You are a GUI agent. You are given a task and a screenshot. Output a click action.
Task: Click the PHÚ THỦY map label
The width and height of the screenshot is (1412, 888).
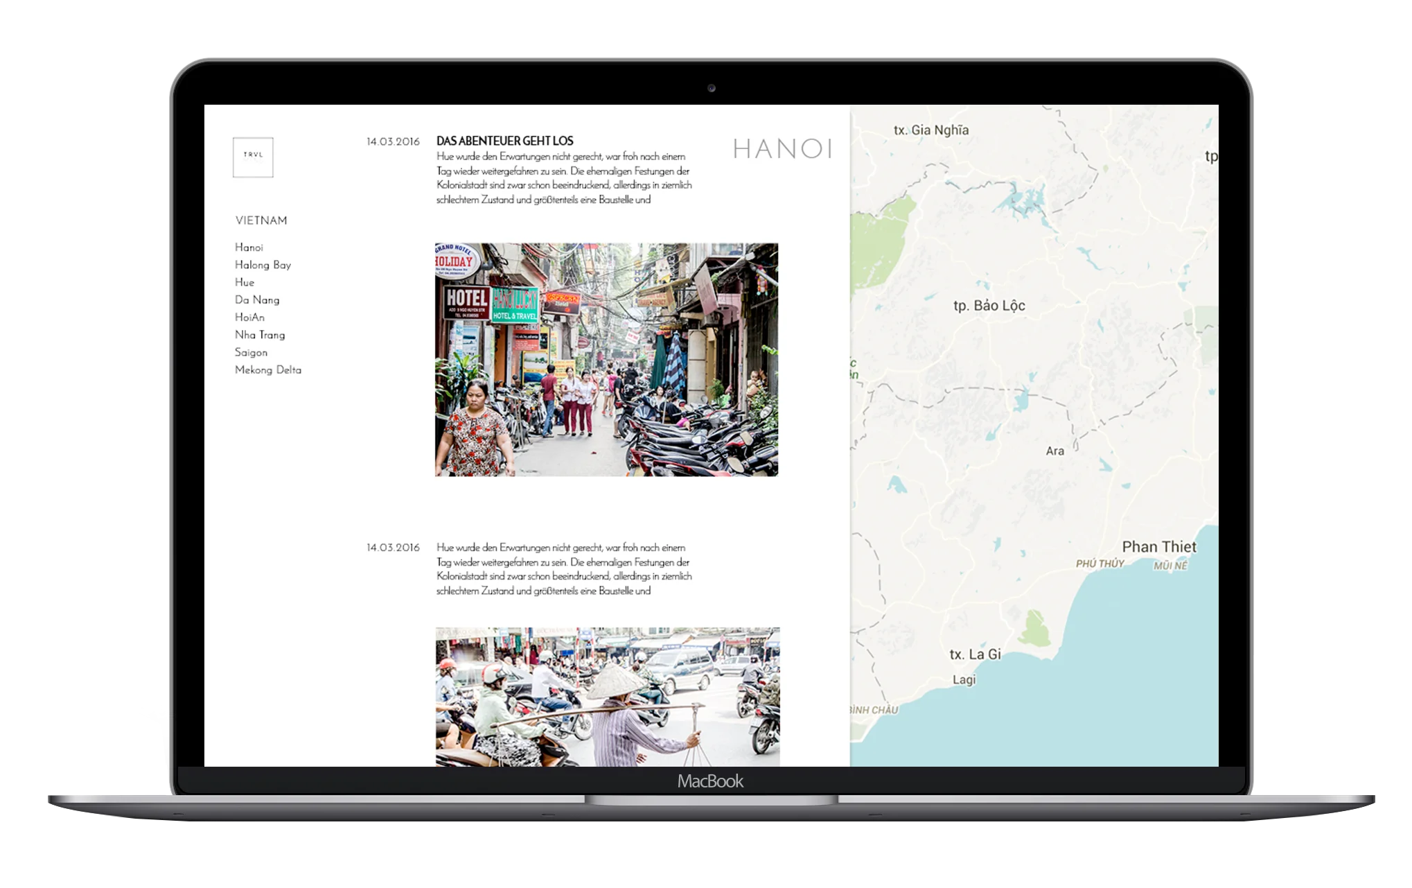(1100, 564)
